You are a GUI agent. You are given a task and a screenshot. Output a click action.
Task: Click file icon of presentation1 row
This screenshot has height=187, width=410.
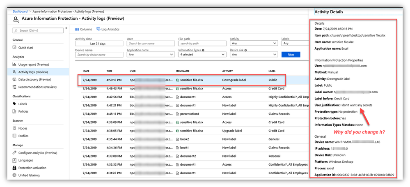click(x=177, y=114)
